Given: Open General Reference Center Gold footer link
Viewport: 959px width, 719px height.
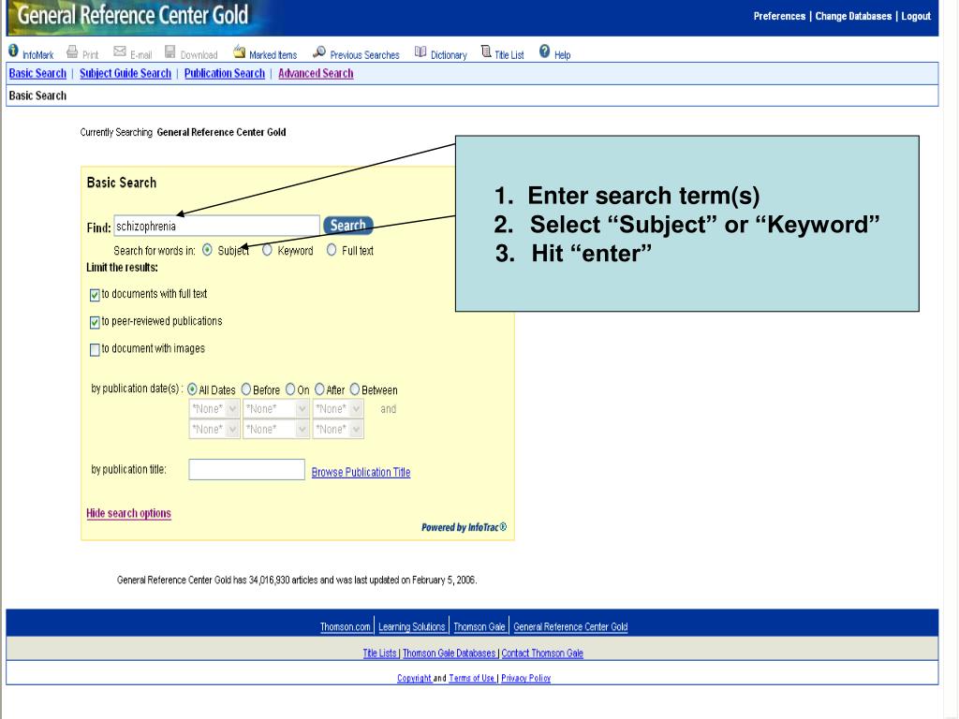Looking at the screenshot, I should click(x=570, y=626).
